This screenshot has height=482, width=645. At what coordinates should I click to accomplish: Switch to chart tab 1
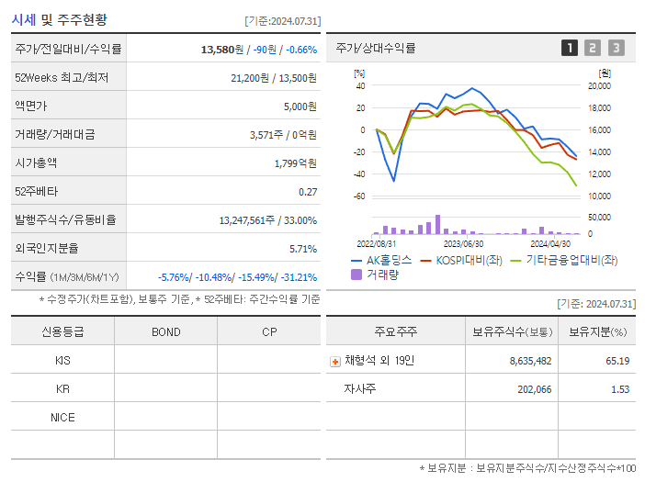pos(570,48)
